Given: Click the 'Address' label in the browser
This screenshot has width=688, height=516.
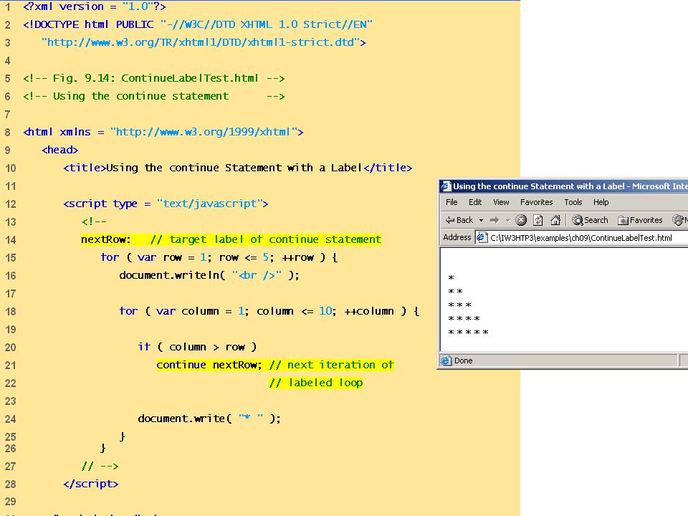Looking at the screenshot, I should click(457, 237).
